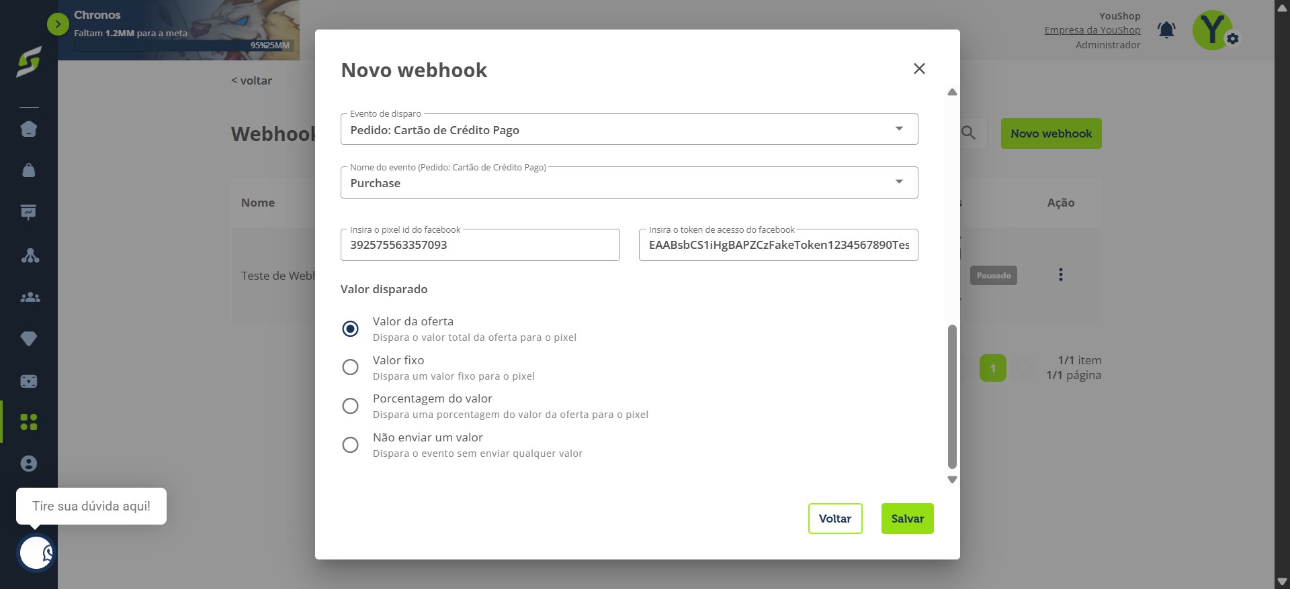Click the Tire sua dúvida aqui tooltip
The image size is (1290, 589).
coord(91,506)
